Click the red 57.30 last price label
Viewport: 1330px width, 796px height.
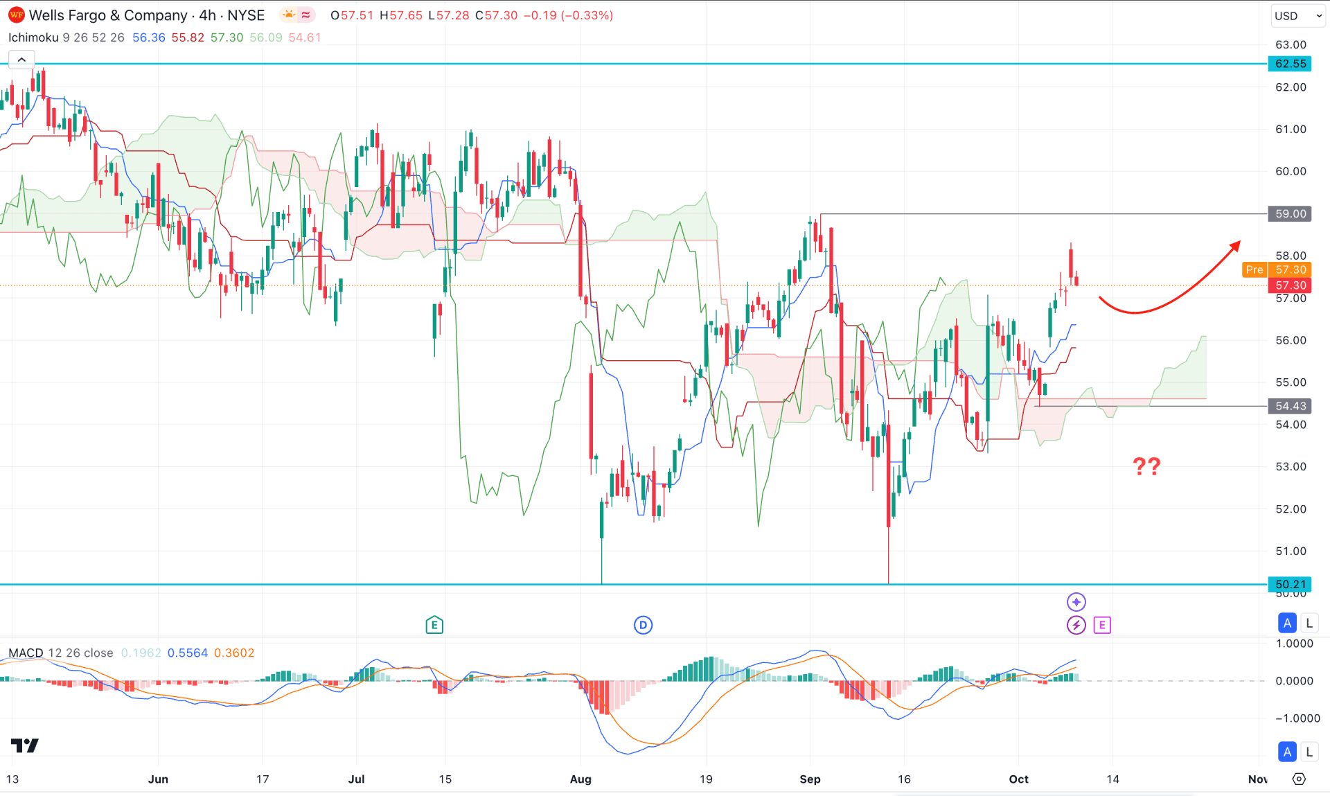point(1290,285)
